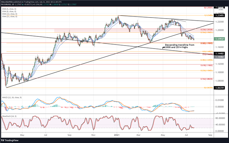Click the MACD (12, 26, close, 9) label
The height and width of the screenshot is (143, 229).
point(12,97)
